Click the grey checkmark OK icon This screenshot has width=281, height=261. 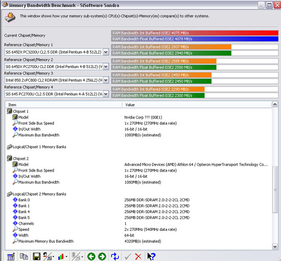click(128, 257)
